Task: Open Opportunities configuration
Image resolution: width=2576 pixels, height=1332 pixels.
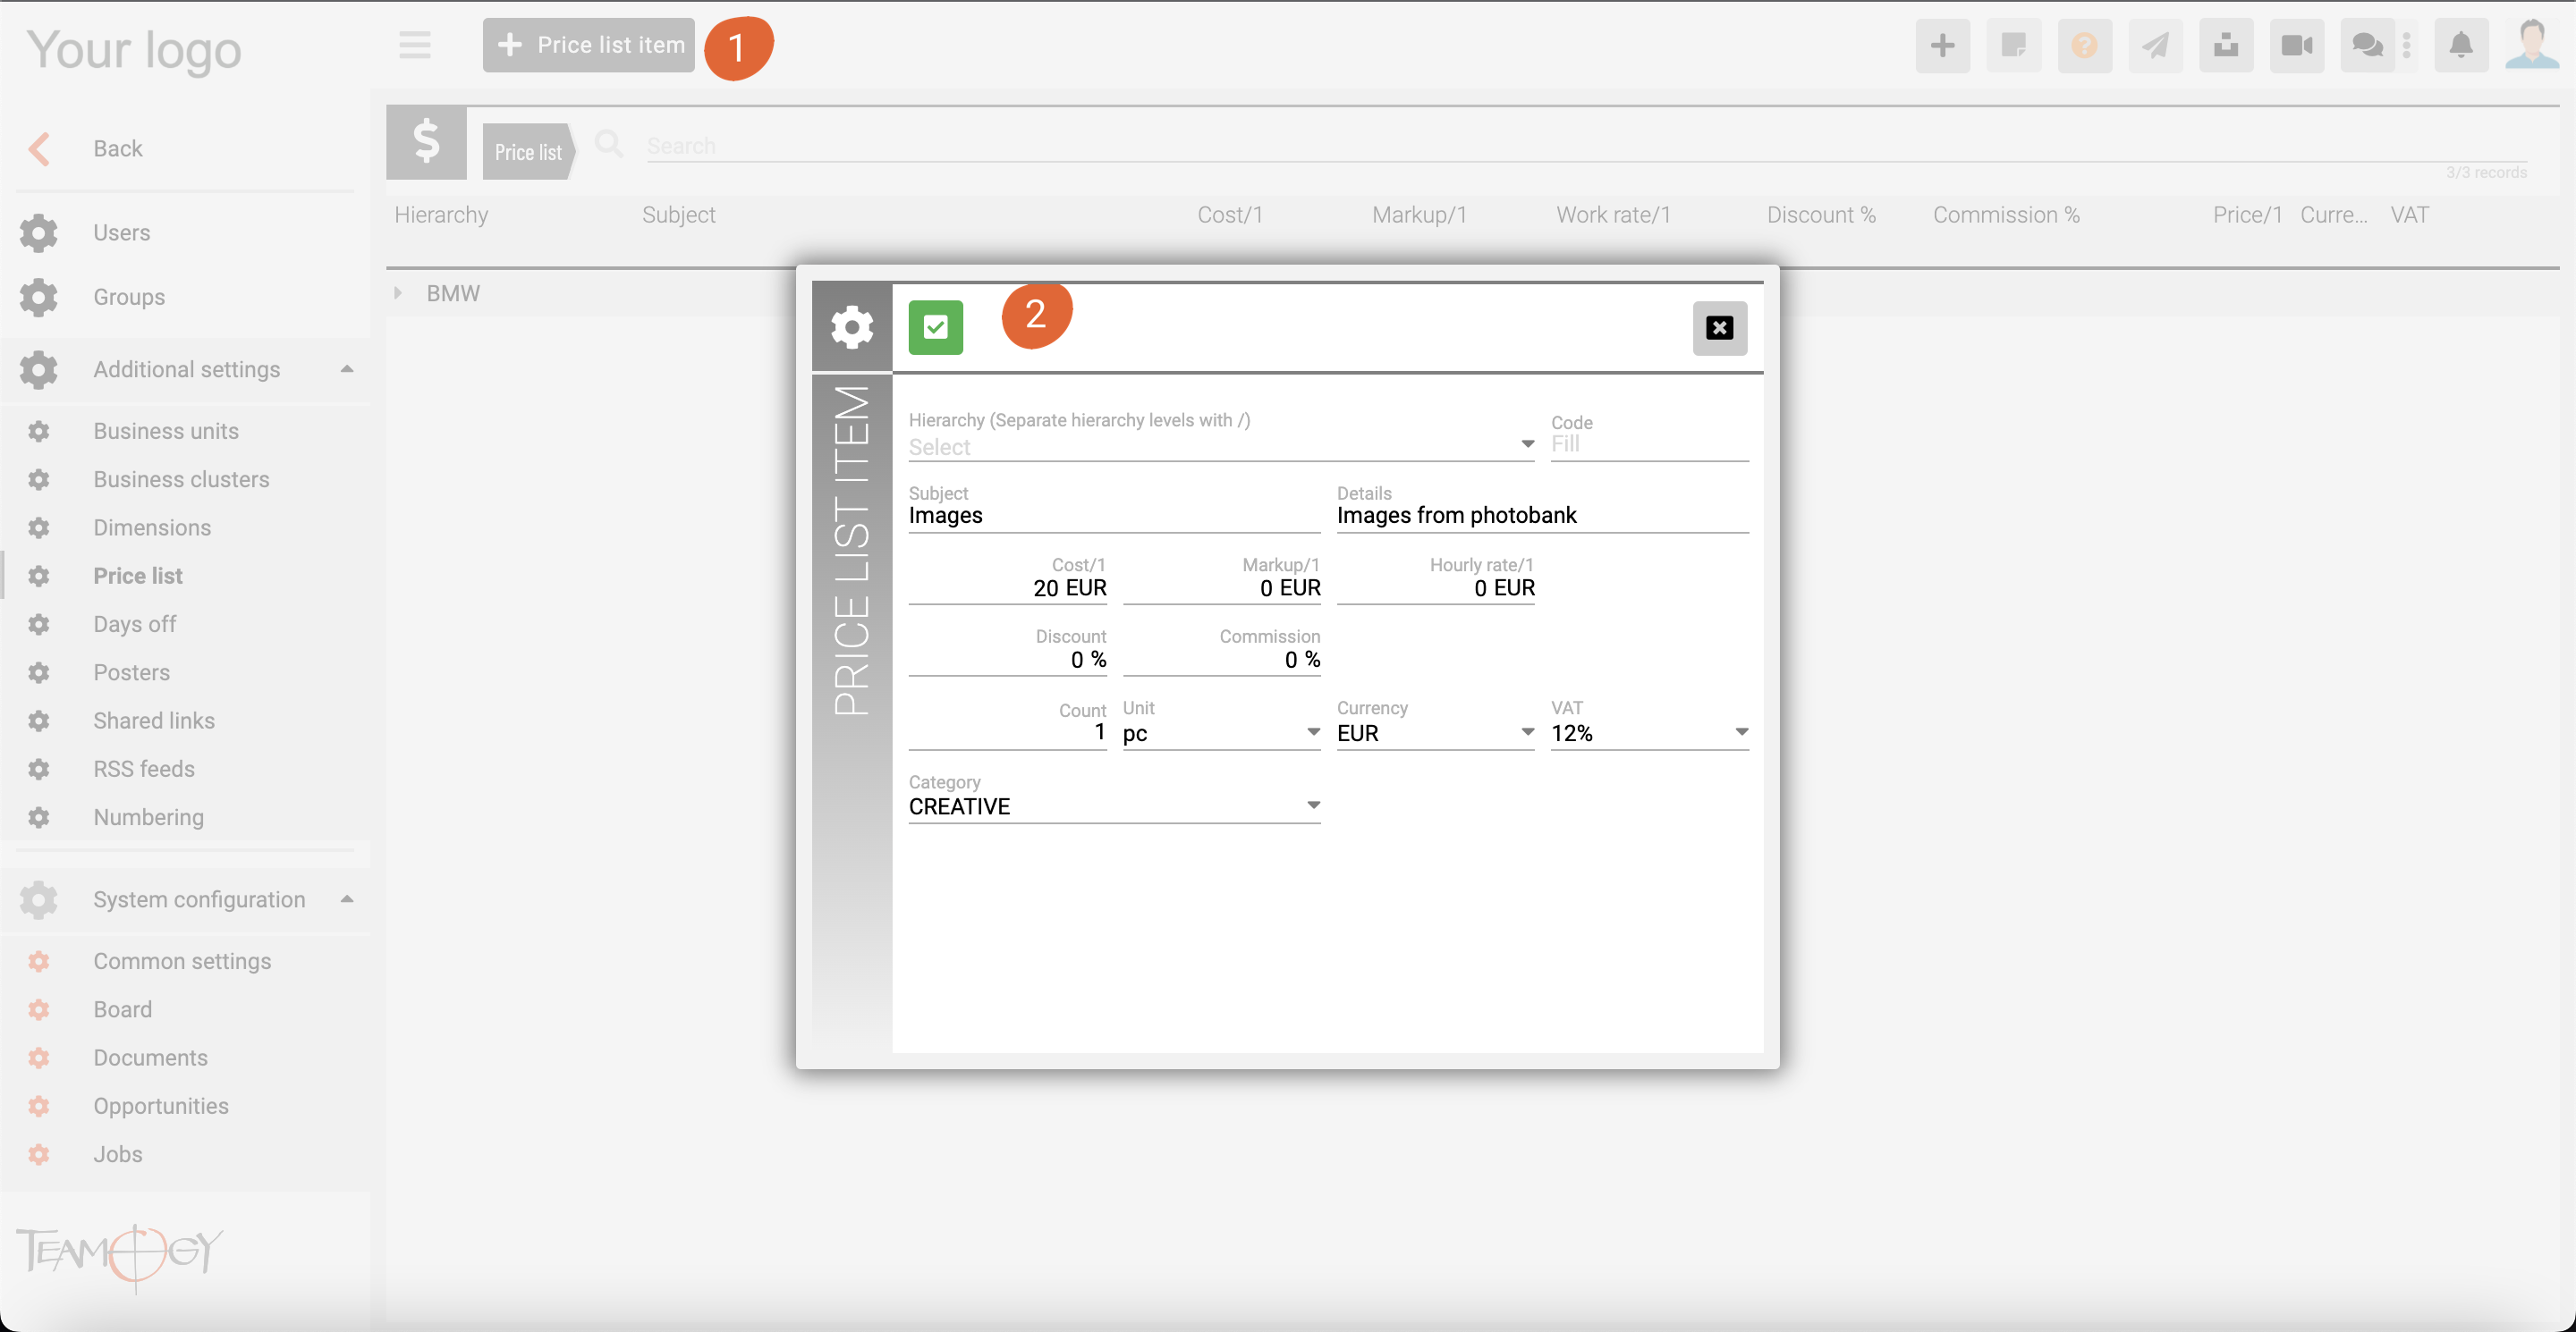Action: pyautogui.click(x=161, y=1106)
